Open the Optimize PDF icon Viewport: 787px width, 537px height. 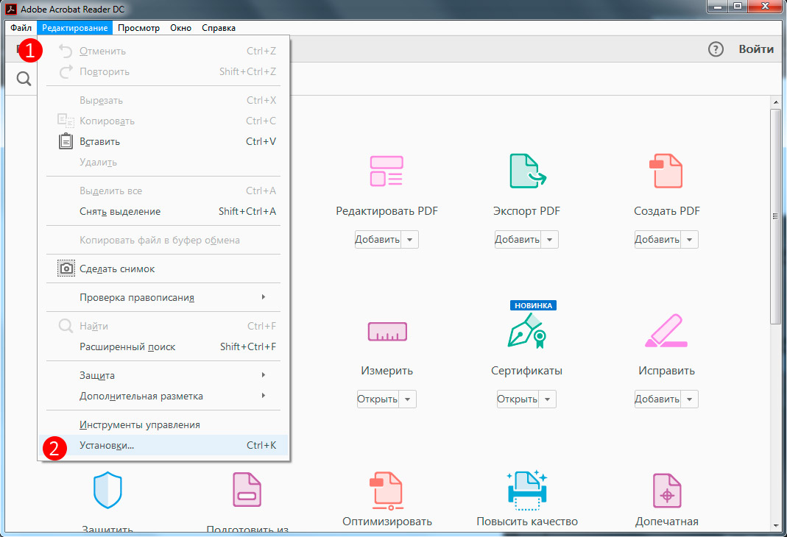tap(387, 490)
